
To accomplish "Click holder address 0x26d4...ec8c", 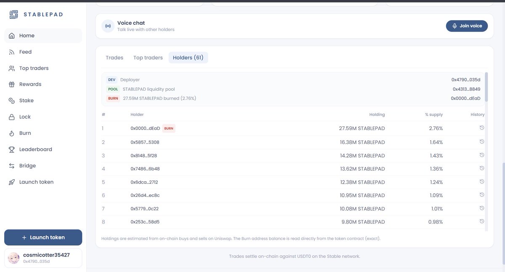I will point(145,196).
